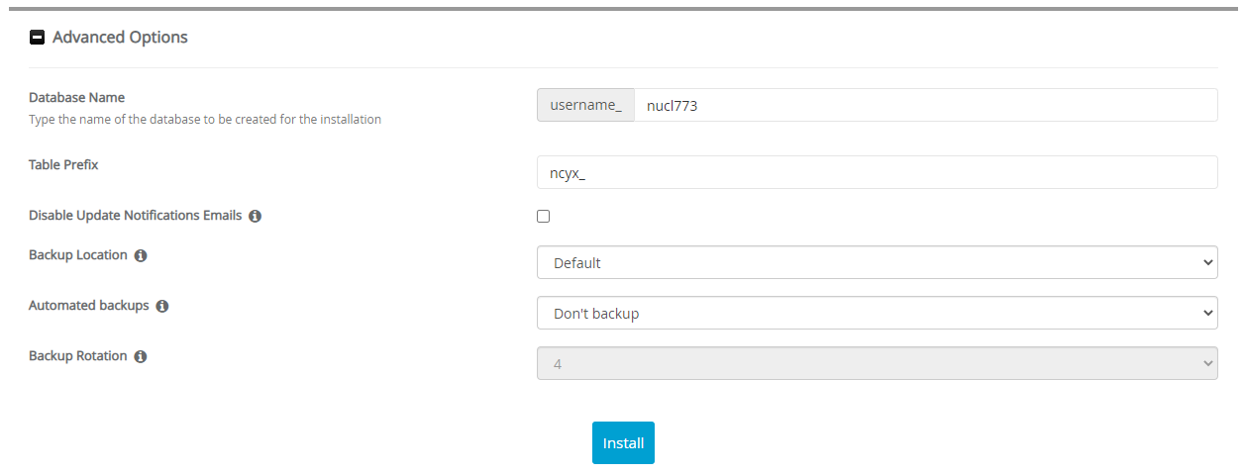Focus the Table Prefix field with ncyx_
The height and width of the screenshot is (474, 1245).
(x=877, y=172)
